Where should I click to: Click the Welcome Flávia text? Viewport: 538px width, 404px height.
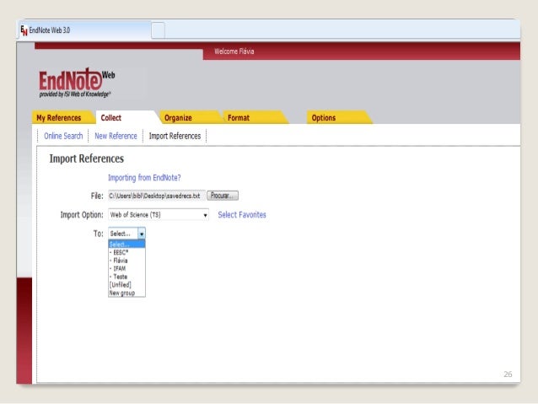[234, 51]
